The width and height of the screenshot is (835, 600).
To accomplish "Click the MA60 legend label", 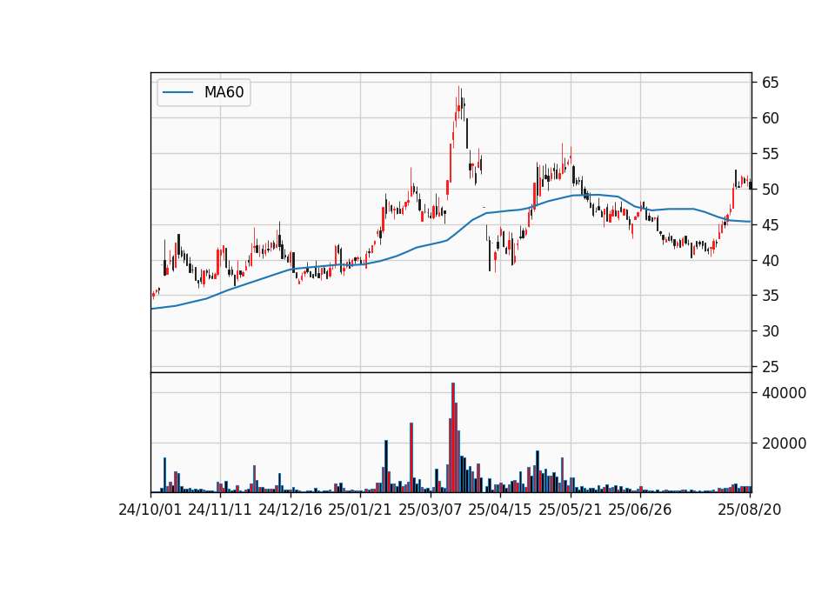I will tap(224, 92).
